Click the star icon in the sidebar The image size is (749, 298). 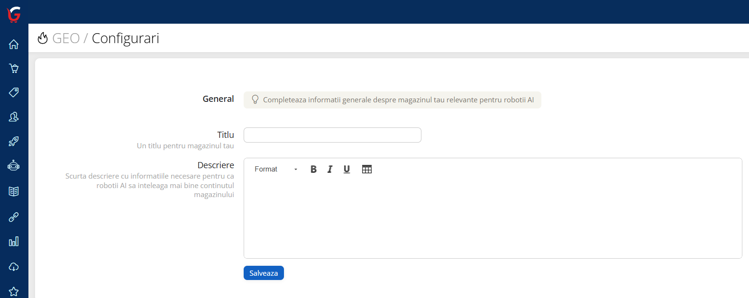14,291
